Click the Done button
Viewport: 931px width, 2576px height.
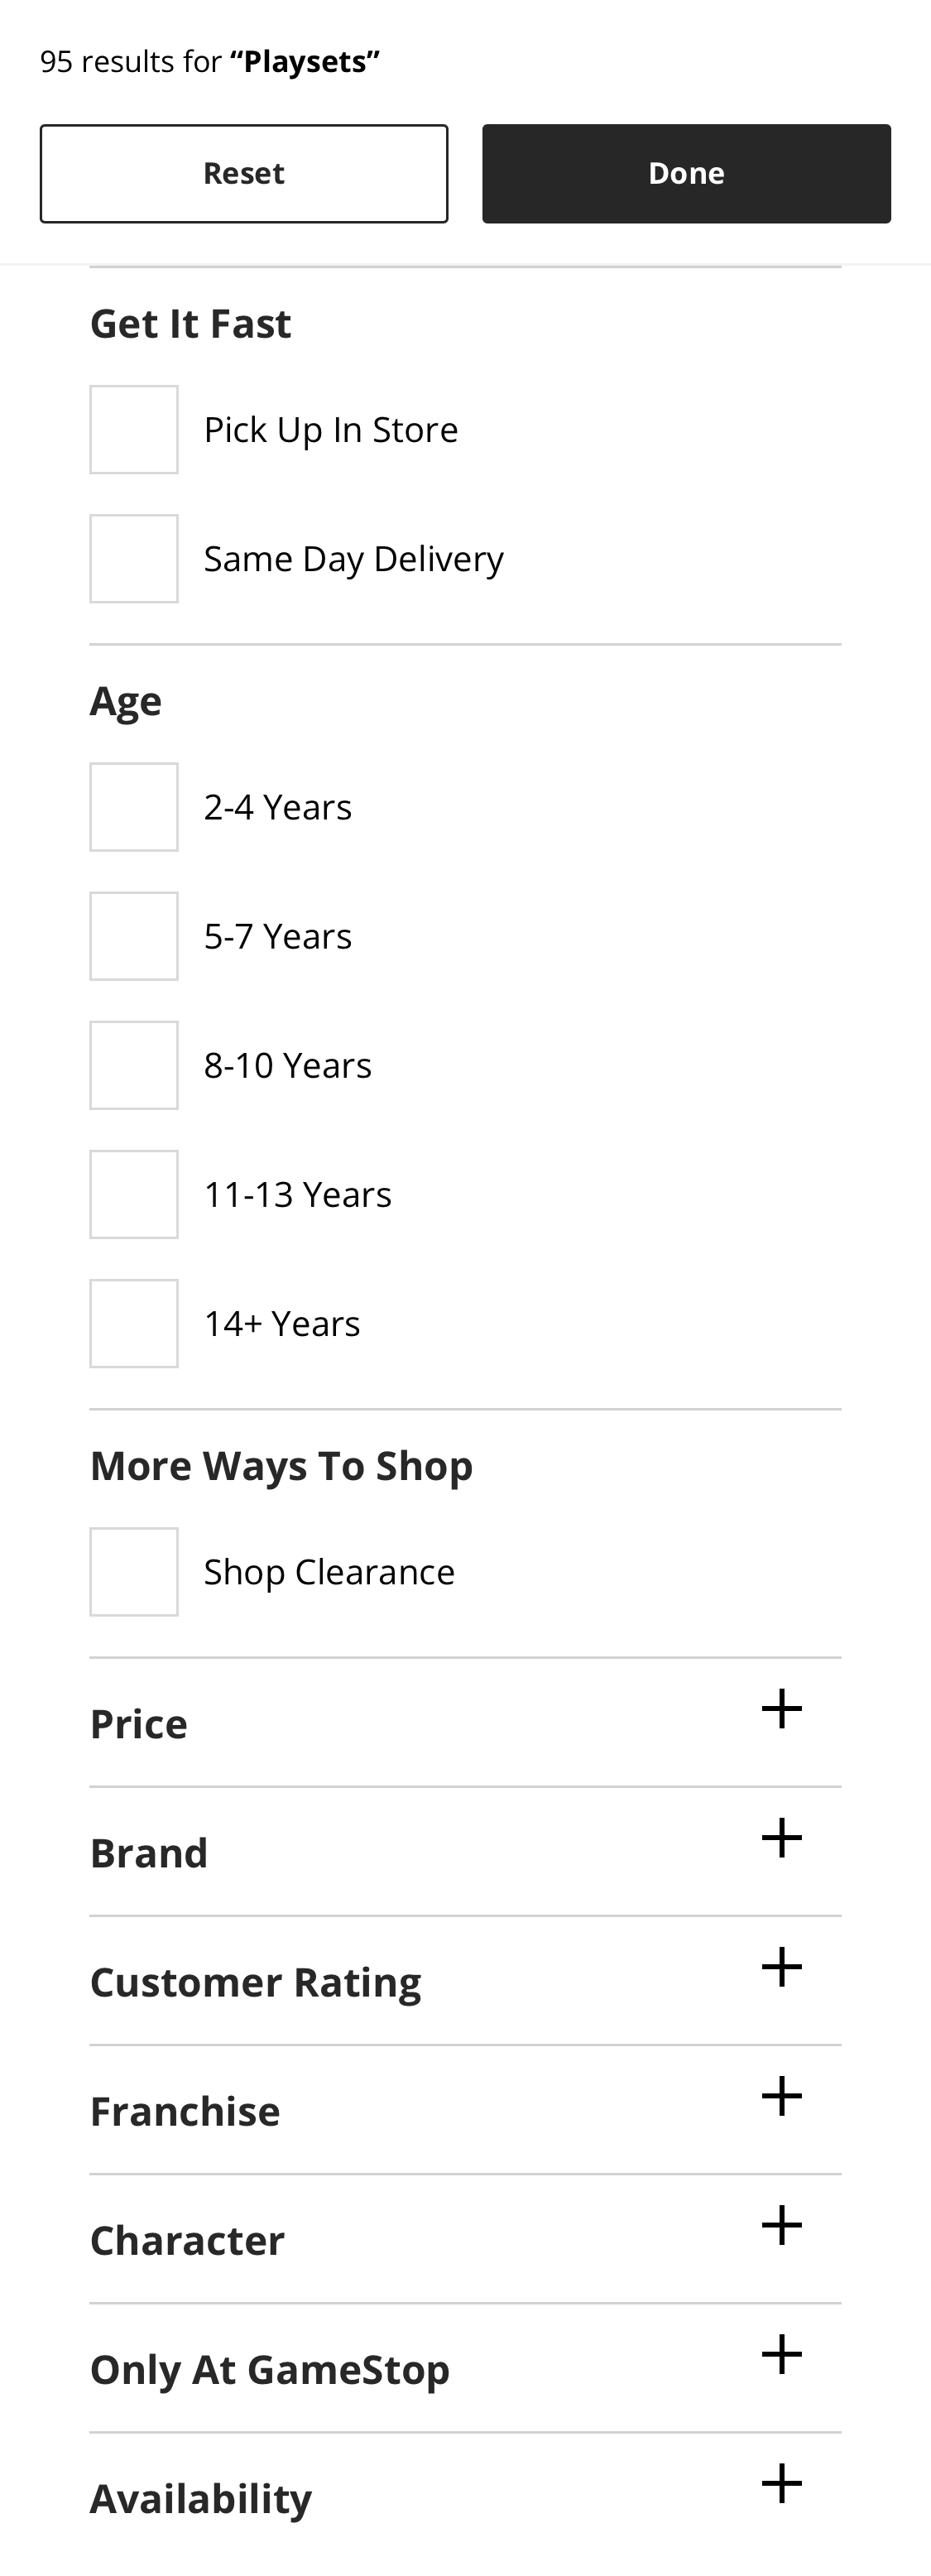[x=686, y=174]
